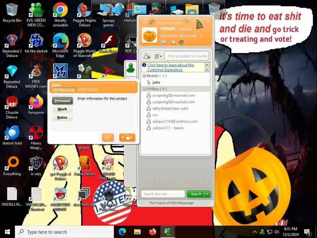Switch to the Work tab in the contact card
The height and width of the screenshot is (238, 317).
click(x=62, y=109)
